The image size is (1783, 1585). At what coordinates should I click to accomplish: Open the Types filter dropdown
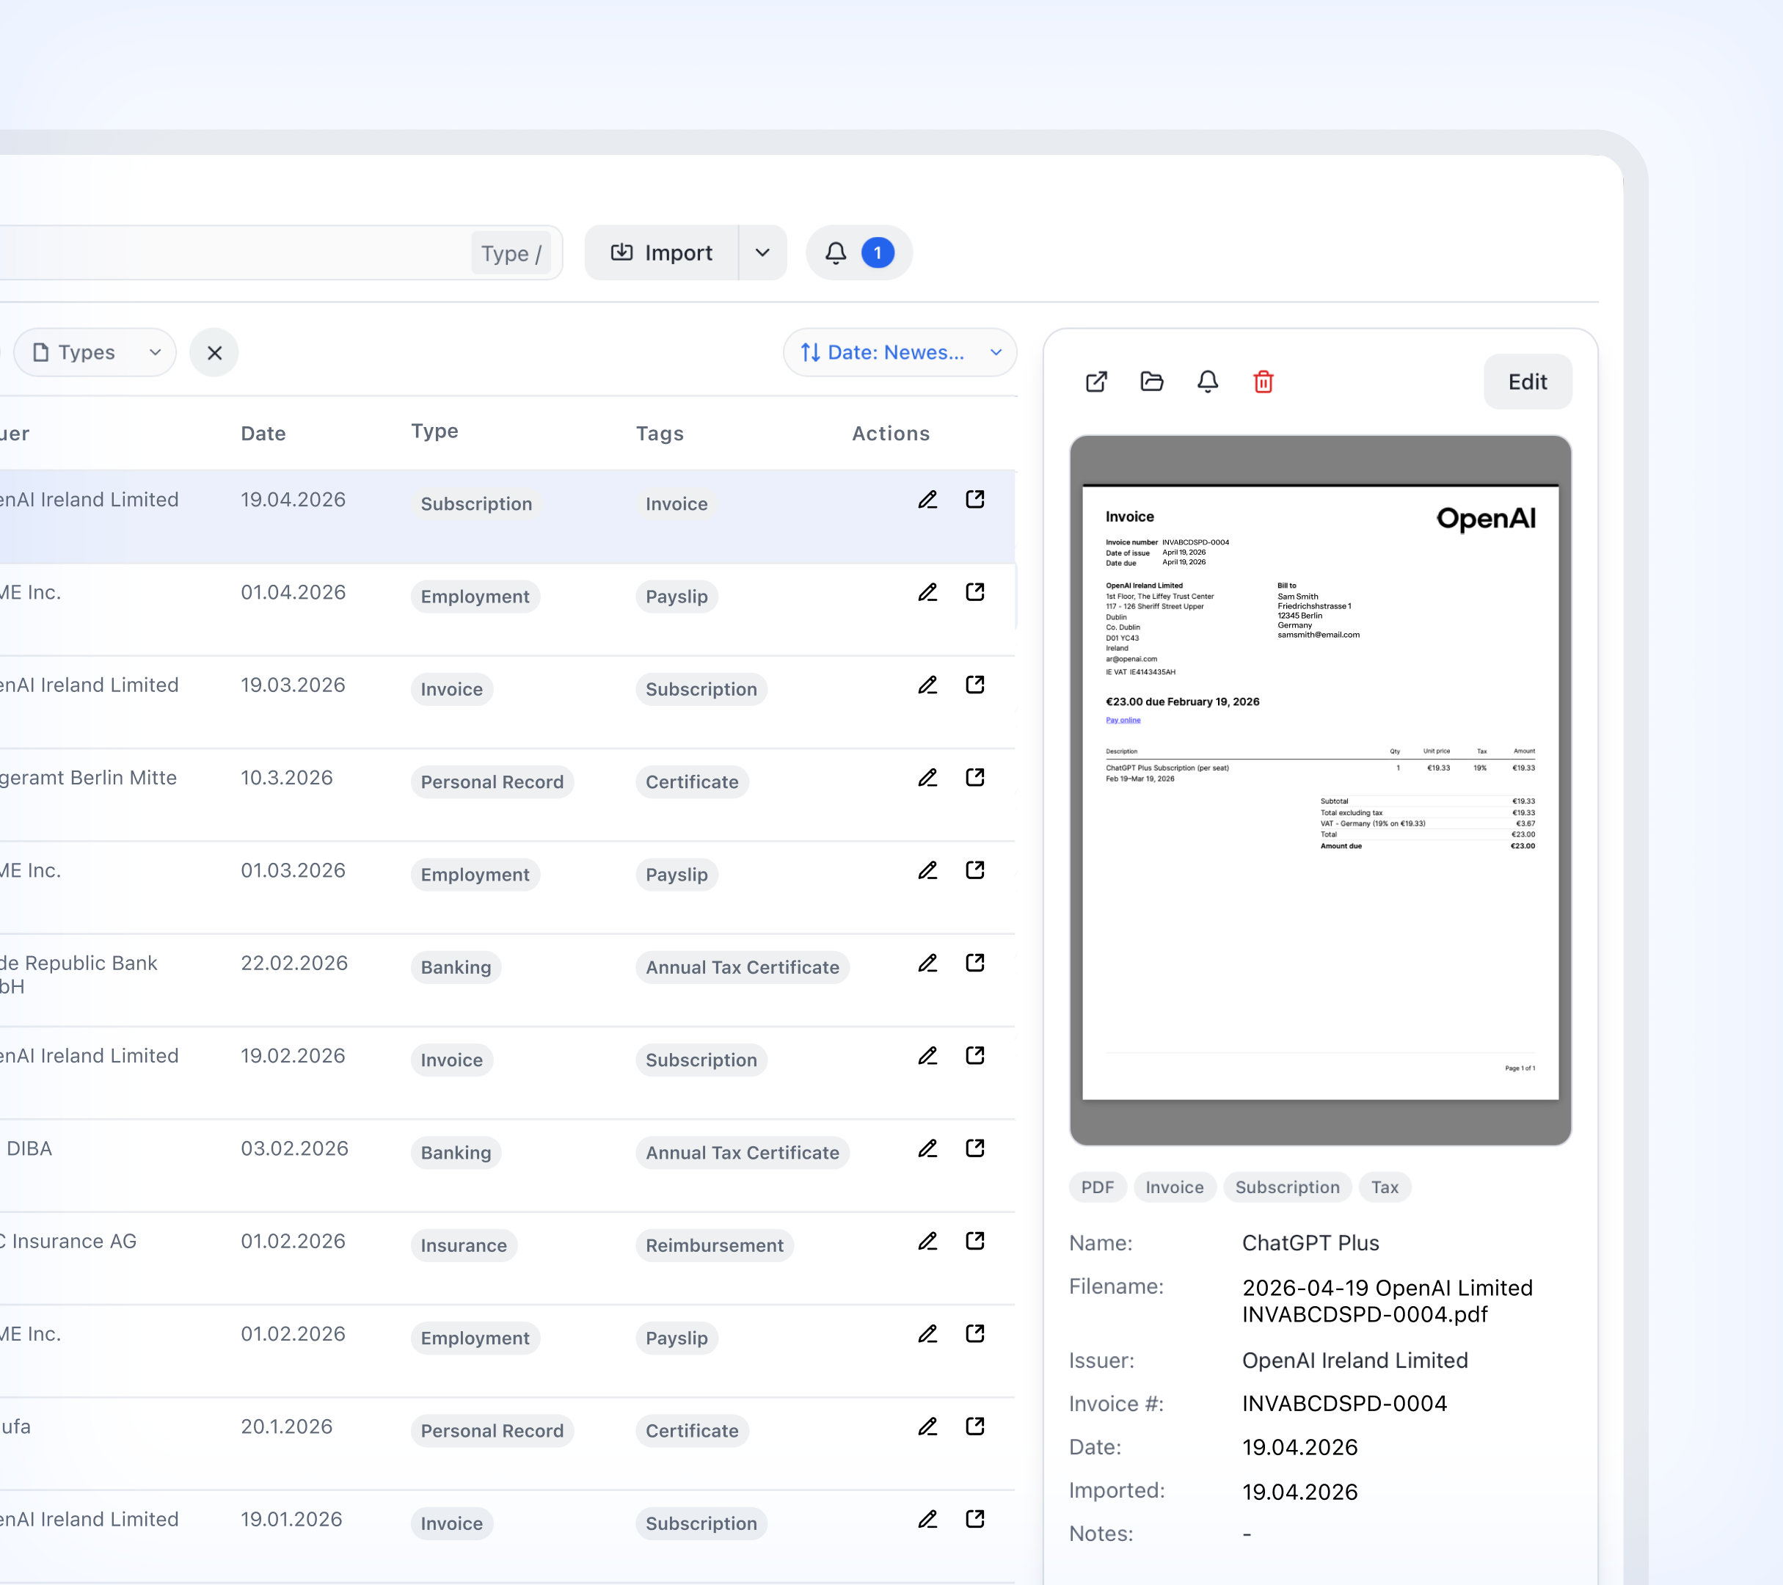click(x=95, y=352)
